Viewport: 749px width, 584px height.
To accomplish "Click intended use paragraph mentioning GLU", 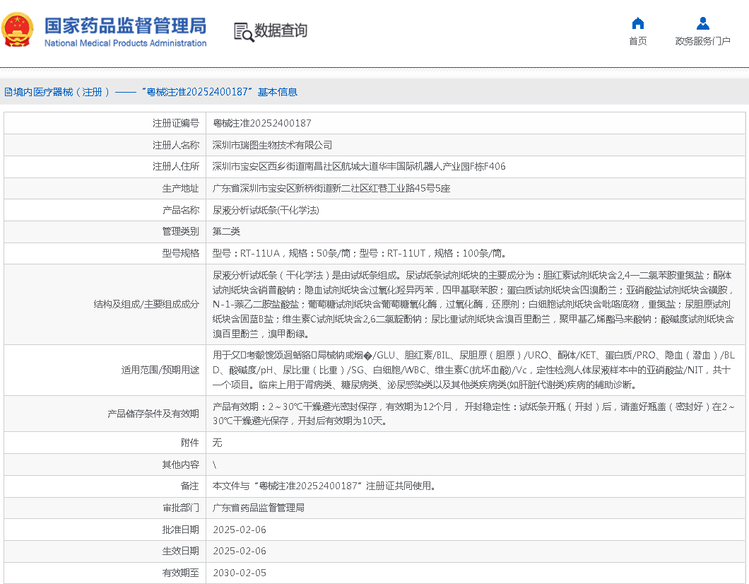I will point(473,370).
